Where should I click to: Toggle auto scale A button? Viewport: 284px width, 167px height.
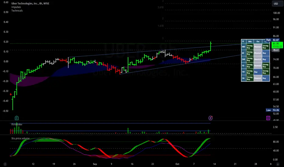click(278, 164)
